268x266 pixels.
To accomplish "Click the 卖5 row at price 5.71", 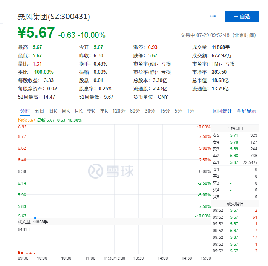I will (x=235, y=135).
